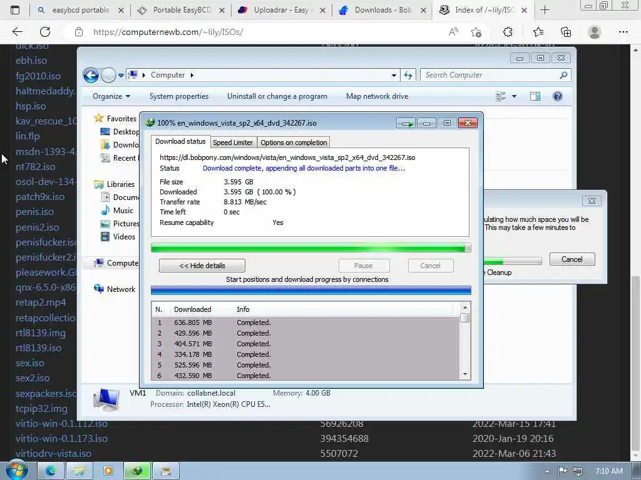Open the Edge tab actions menu icon
This screenshot has height=480, width=641.
15,10
